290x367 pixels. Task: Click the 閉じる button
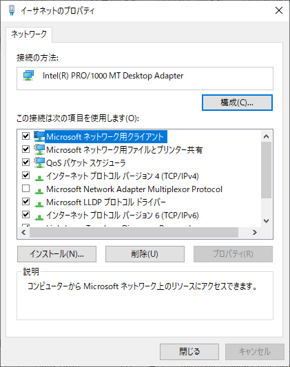[x=189, y=352]
